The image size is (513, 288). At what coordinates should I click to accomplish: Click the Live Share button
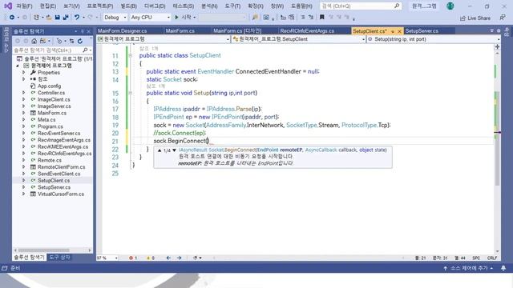coord(475,18)
